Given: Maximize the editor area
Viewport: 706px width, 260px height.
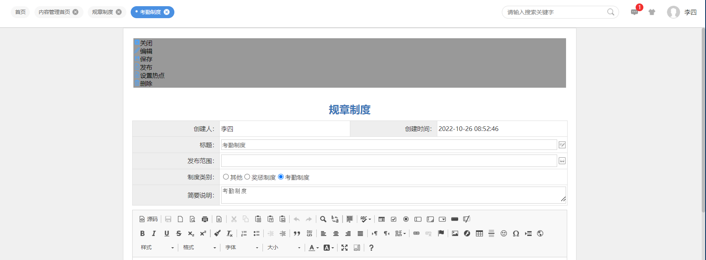Looking at the screenshot, I should (344, 248).
